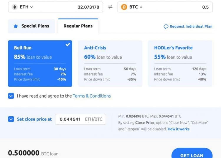Open the ETH collateral currency dropdown
The image size is (221, 158).
tap(26, 7)
